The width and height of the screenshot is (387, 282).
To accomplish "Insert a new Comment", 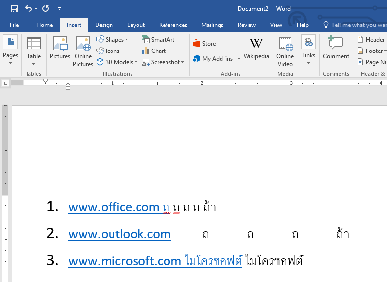I will coord(335,48).
